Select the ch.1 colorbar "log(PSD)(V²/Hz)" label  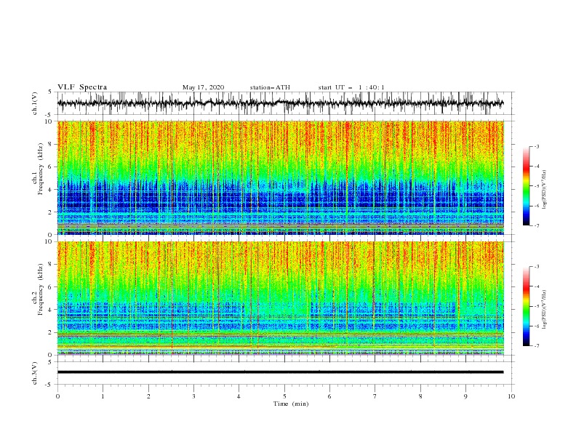click(545, 190)
